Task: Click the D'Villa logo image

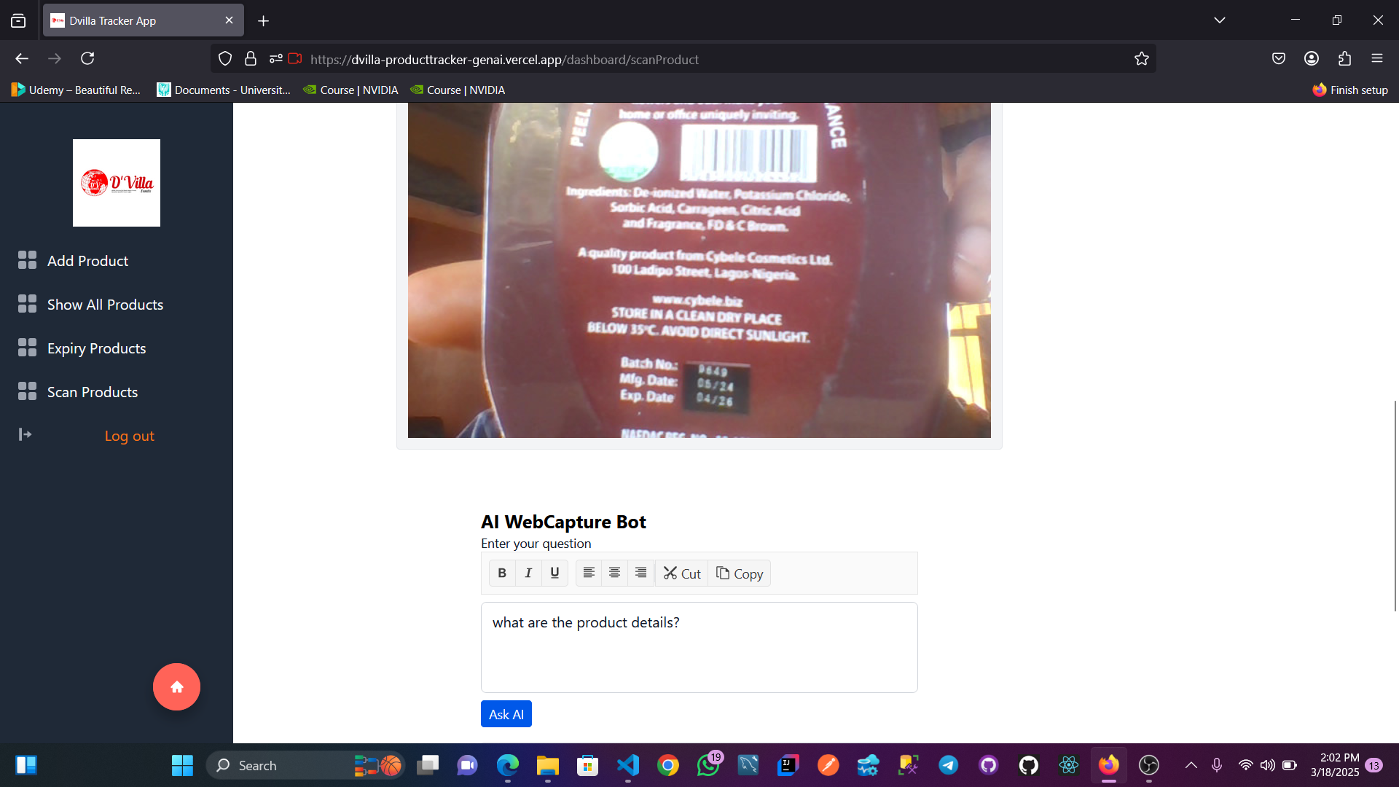Action: pyautogui.click(x=117, y=183)
